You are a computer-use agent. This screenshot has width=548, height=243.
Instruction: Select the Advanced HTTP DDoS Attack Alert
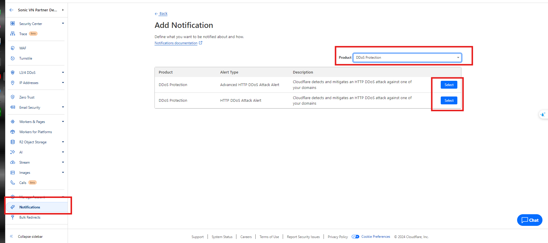point(449,85)
